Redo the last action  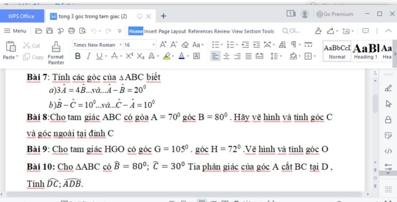tap(109, 31)
